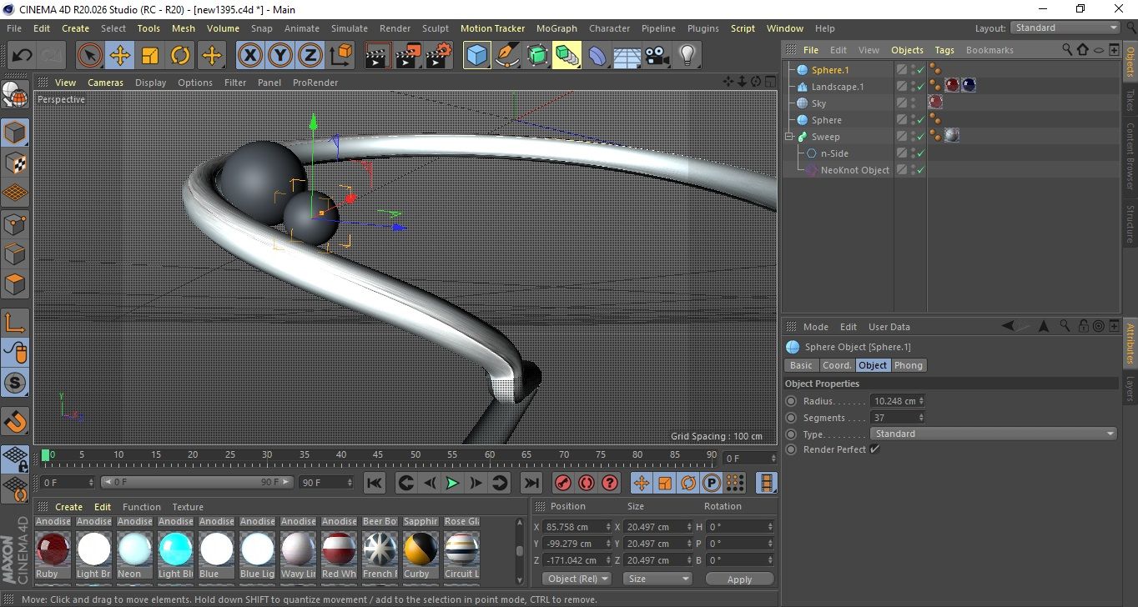Click the X Position input field
Viewport: 1138px width, 607px height.
[x=576, y=527]
